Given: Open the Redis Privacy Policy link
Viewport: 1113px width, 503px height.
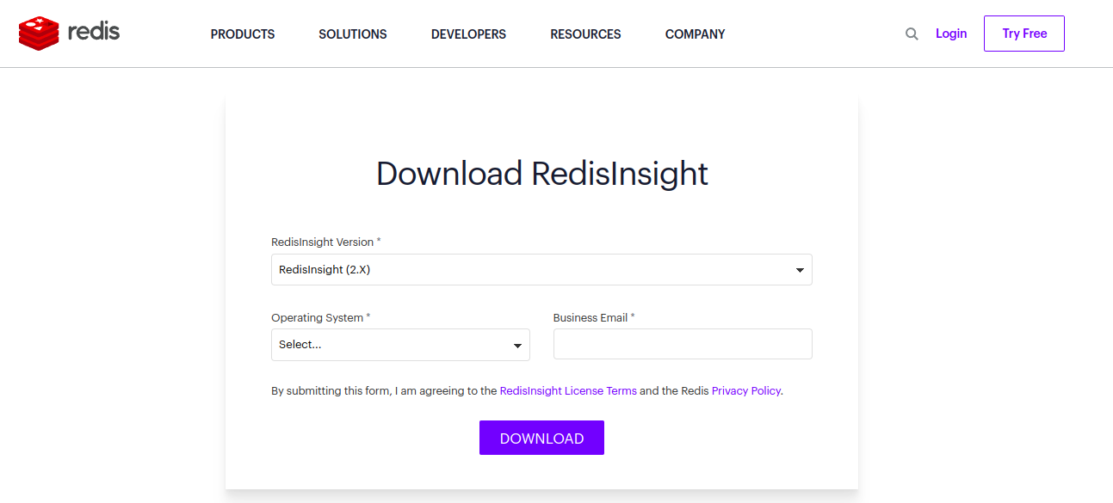Looking at the screenshot, I should pos(745,390).
